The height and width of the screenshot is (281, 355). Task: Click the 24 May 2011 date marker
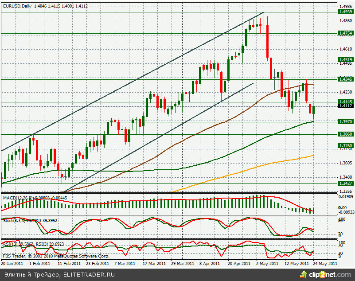(325, 263)
